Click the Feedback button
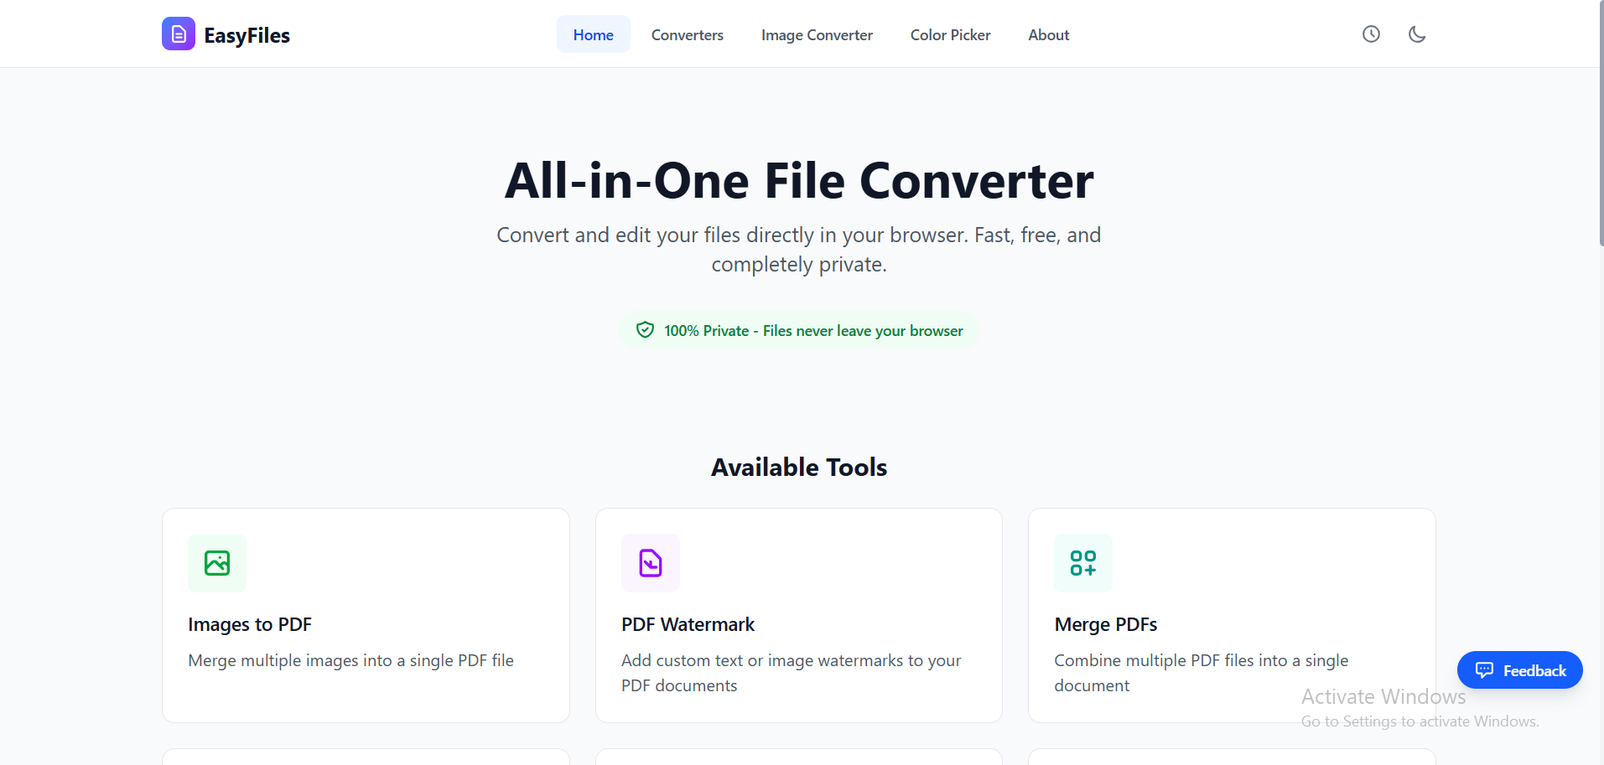 1519,669
